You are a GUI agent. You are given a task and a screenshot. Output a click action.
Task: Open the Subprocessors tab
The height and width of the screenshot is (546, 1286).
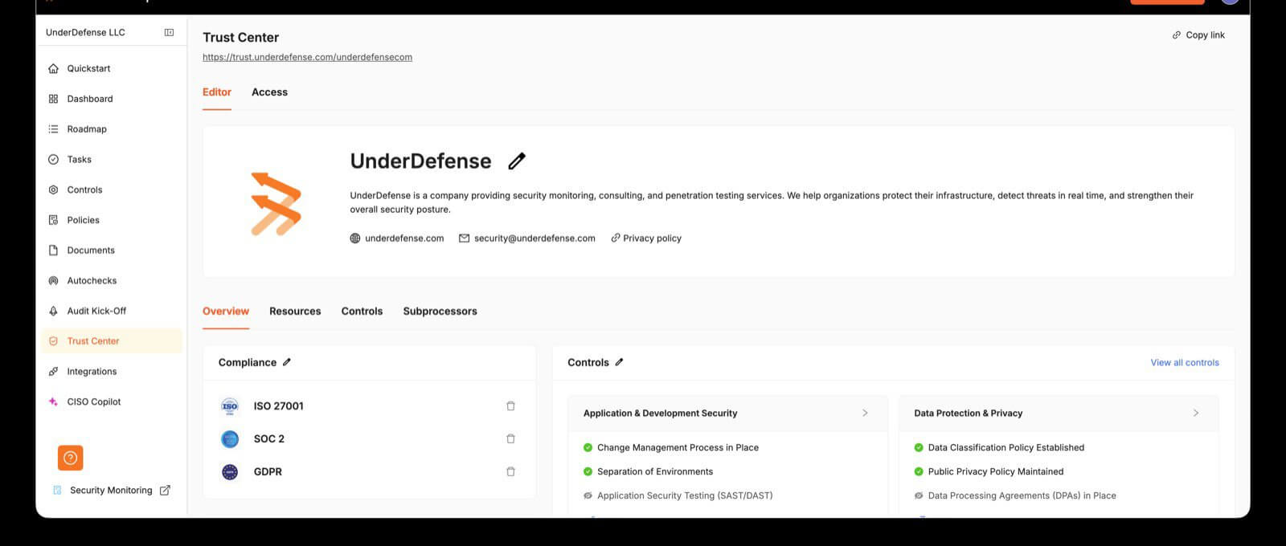440,312
